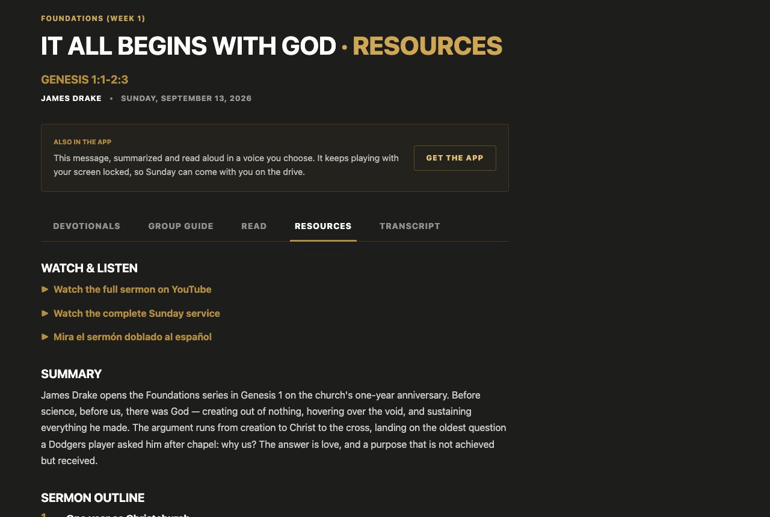
Task: Select the Read tab
Action: click(x=254, y=226)
